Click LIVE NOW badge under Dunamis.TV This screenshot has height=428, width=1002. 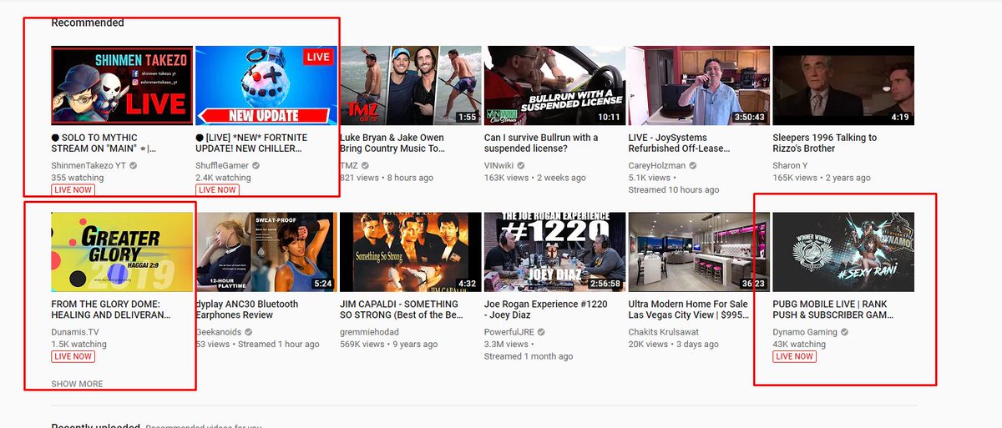click(73, 356)
